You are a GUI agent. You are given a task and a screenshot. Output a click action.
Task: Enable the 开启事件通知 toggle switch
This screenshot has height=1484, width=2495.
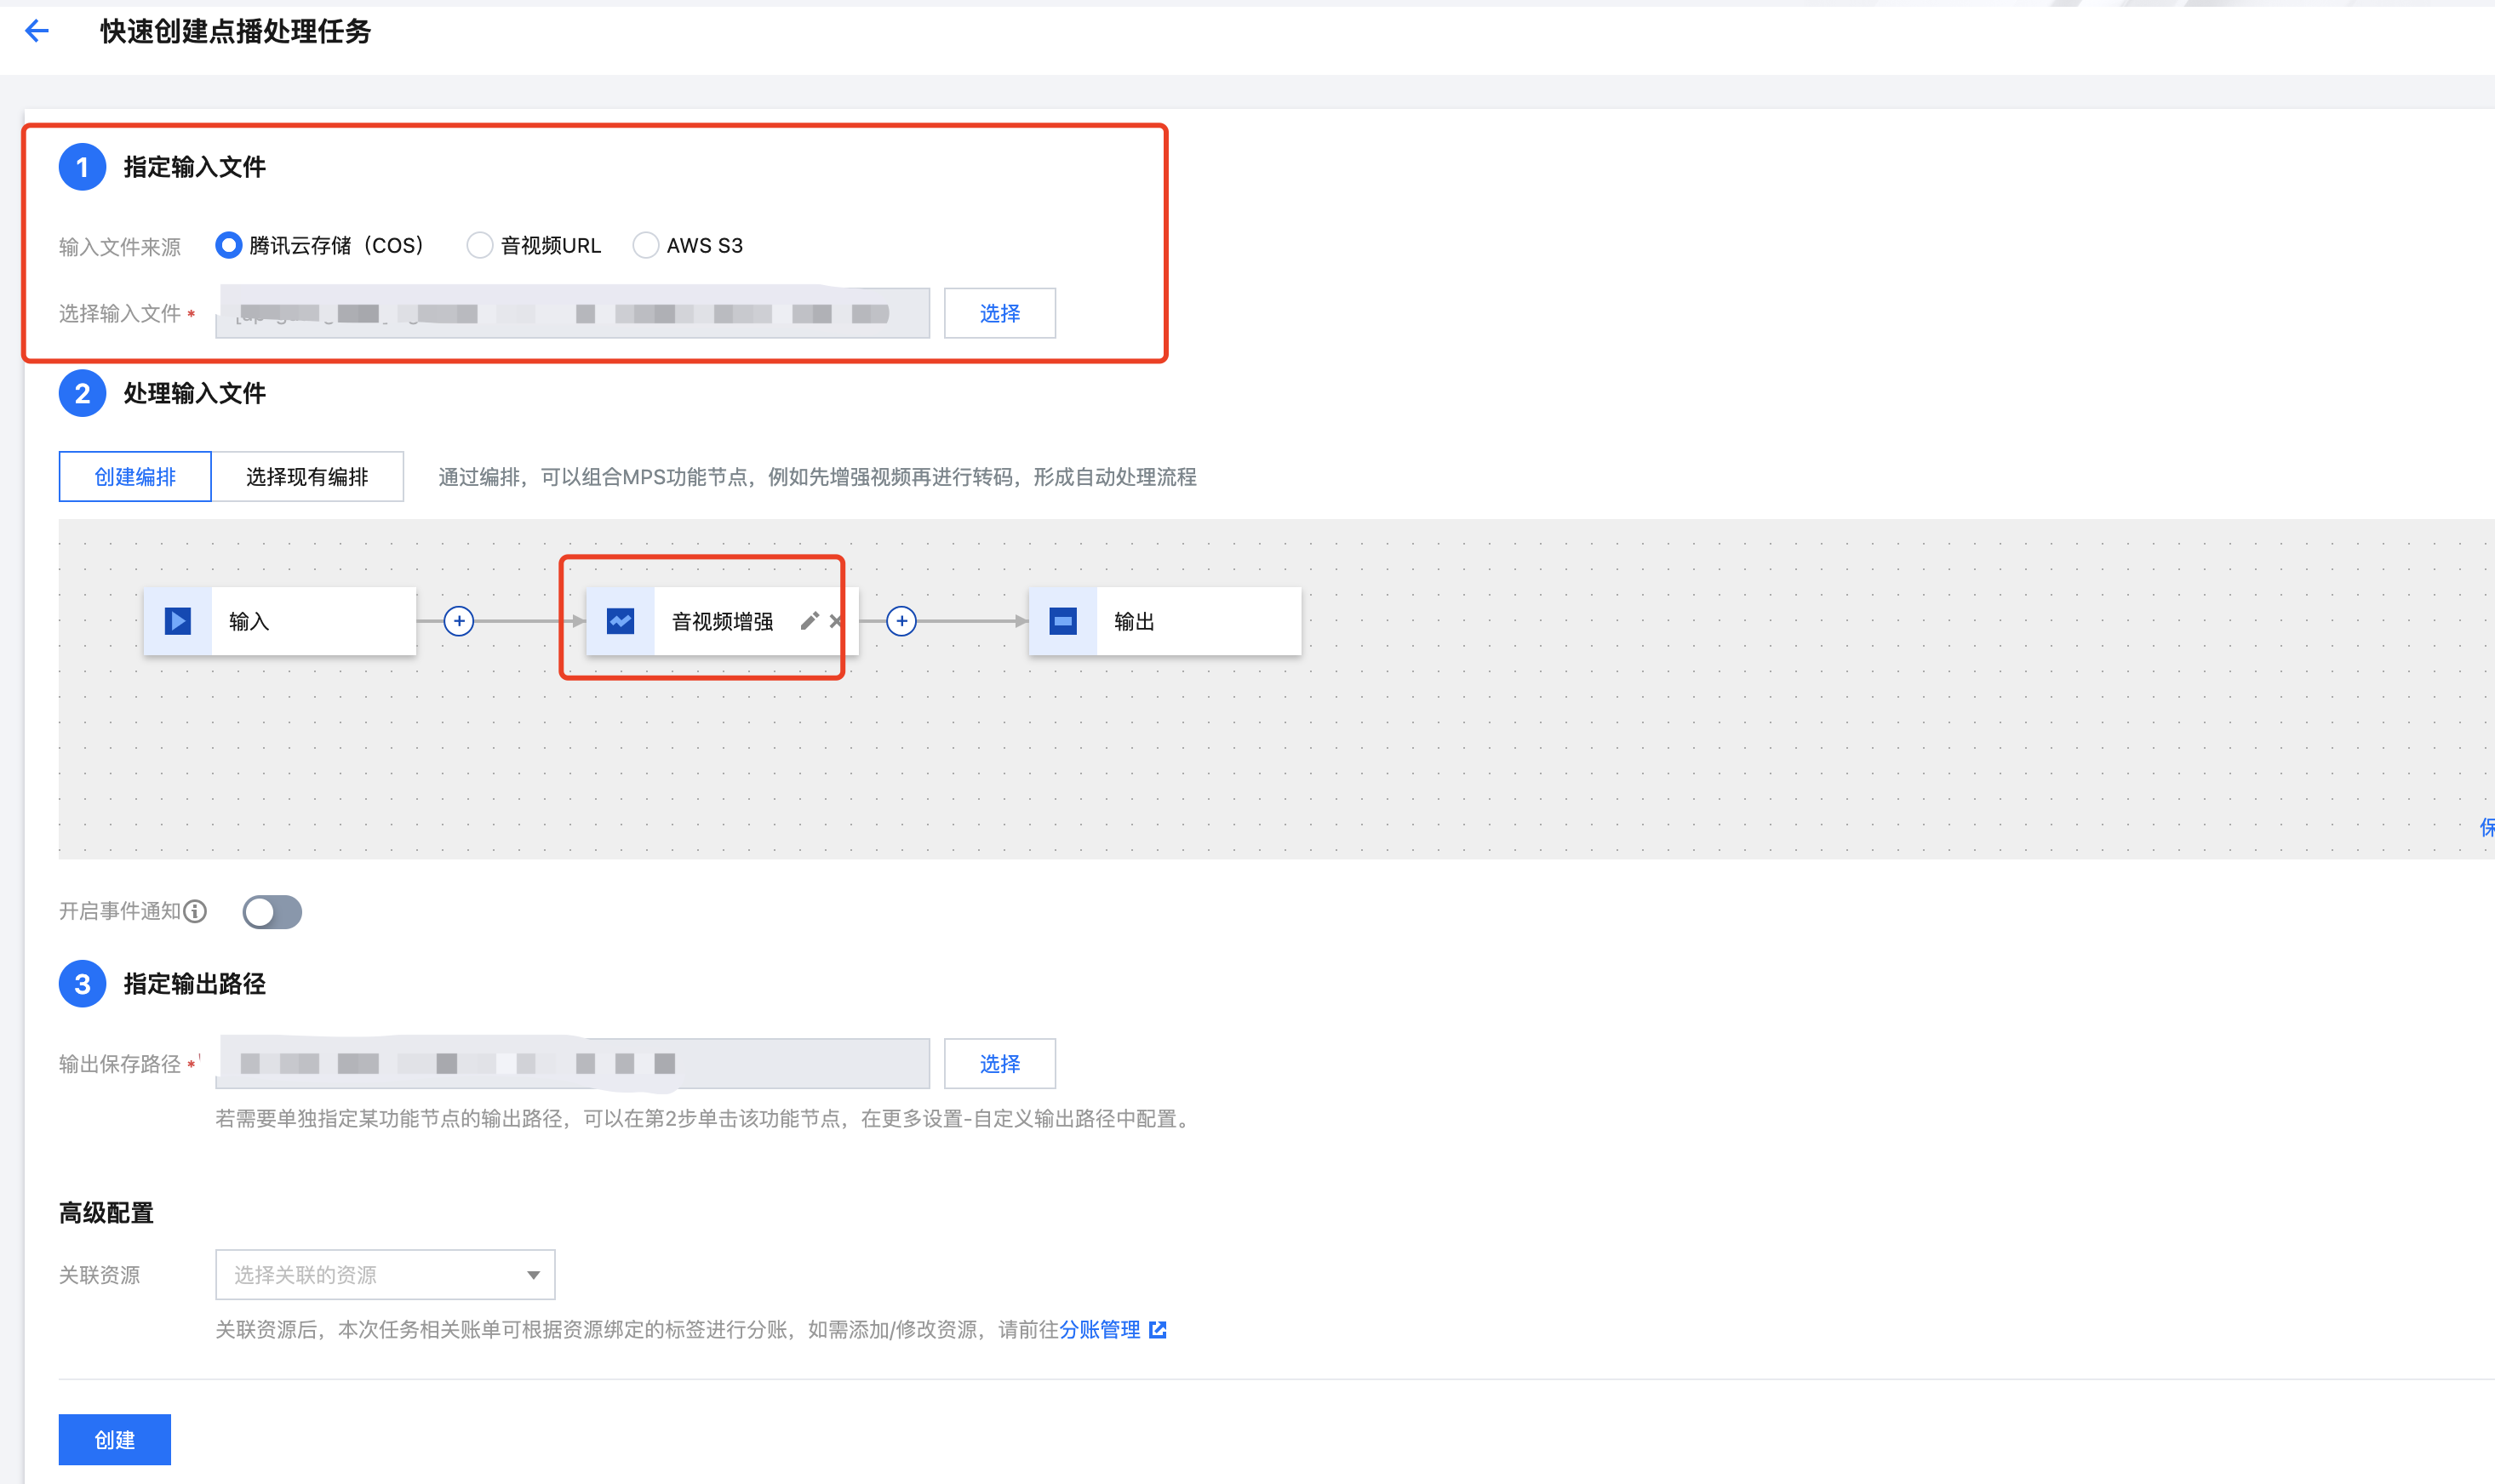(x=272, y=911)
